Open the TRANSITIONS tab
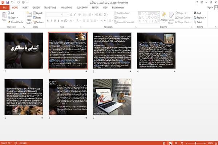This screenshot has width=218, height=145. [50, 8]
